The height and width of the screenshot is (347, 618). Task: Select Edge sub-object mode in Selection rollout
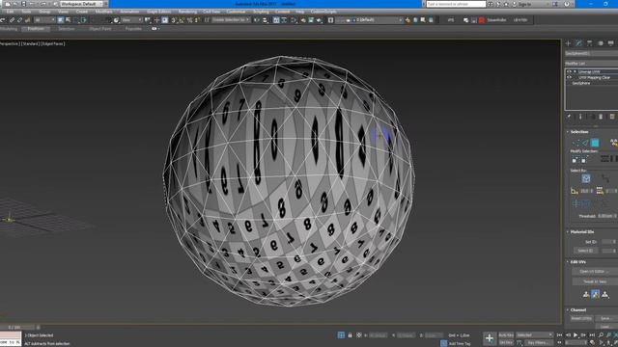tap(584, 142)
